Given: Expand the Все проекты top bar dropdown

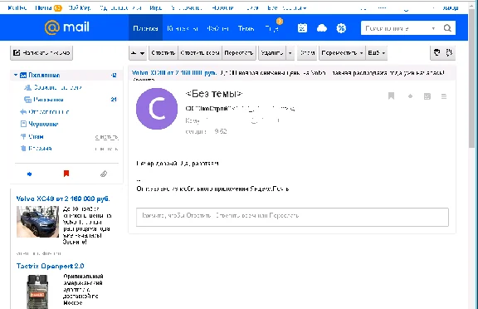Looking at the screenshot, I should tap(287, 8).
